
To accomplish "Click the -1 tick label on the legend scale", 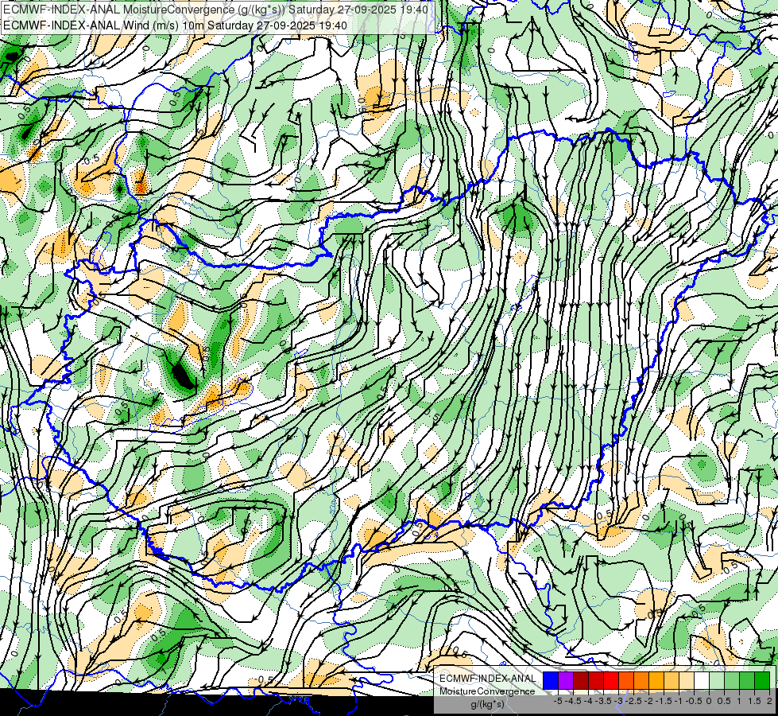I will pyautogui.click(x=679, y=701).
